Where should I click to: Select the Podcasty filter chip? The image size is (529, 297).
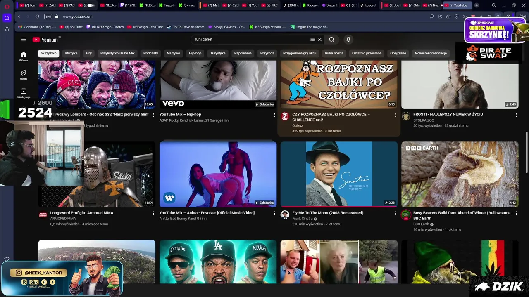click(x=150, y=53)
